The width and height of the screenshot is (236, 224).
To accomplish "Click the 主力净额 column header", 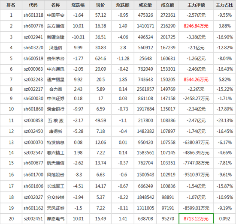I will [x=196, y=5].
